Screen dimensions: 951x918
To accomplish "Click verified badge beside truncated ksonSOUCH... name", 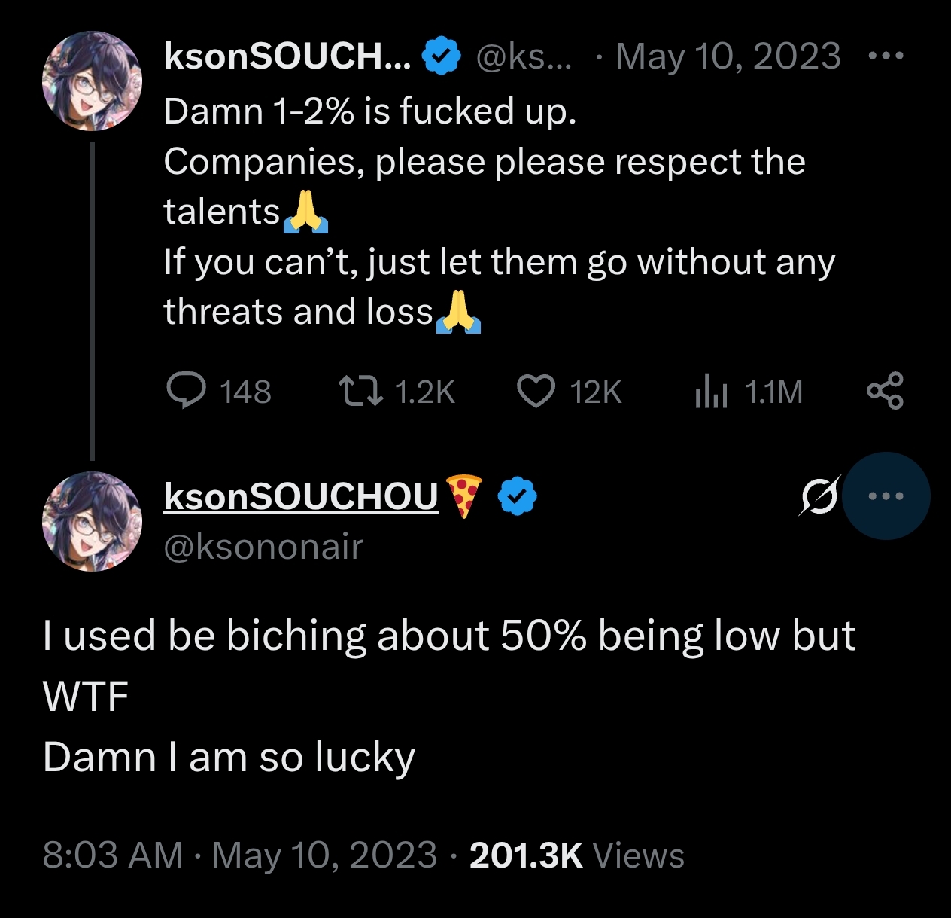I will click(x=441, y=56).
